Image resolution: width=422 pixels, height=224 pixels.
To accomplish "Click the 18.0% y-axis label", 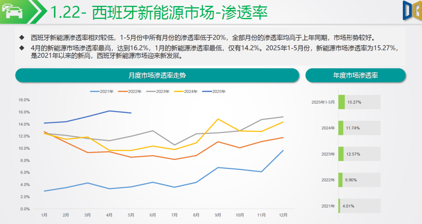I will tap(24, 100).
